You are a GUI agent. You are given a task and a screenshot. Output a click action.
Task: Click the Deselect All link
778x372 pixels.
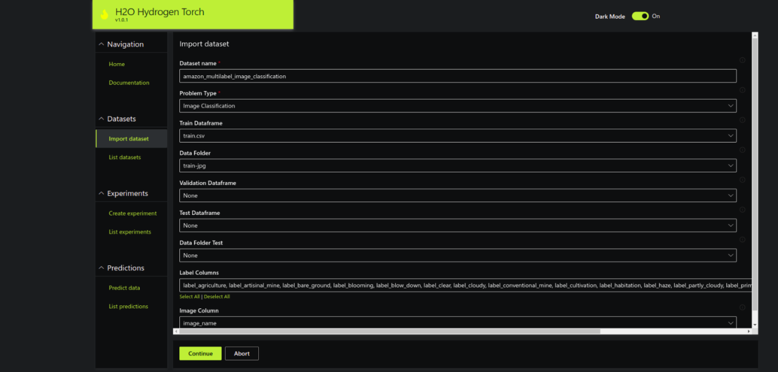217,297
